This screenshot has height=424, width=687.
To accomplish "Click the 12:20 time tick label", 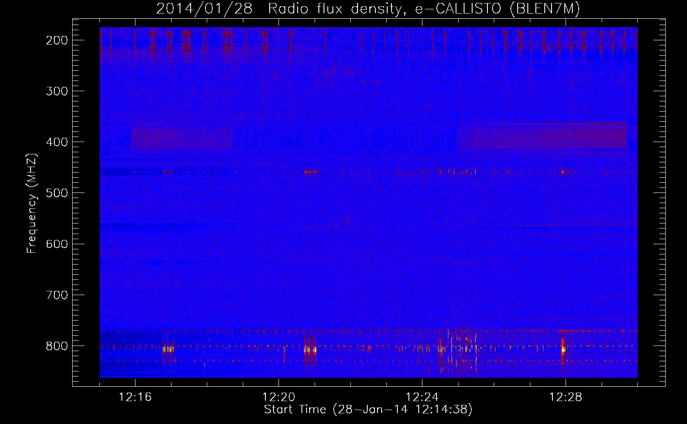I will tap(279, 397).
